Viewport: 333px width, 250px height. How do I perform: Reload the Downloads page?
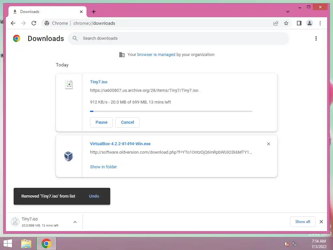(34, 23)
